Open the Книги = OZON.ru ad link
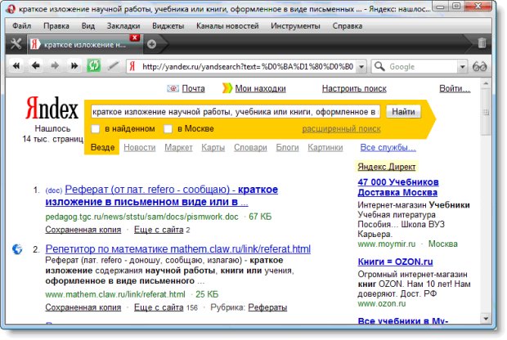The height and width of the screenshot is (340, 507). pos(395,262)
